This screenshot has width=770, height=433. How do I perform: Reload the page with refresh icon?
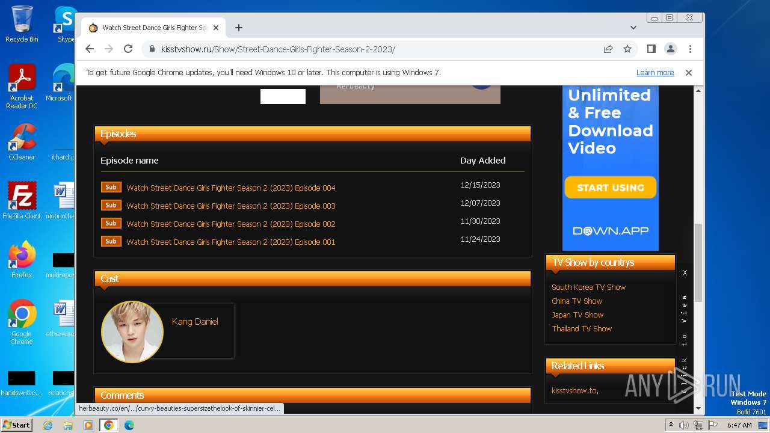[x=128, y=49]
